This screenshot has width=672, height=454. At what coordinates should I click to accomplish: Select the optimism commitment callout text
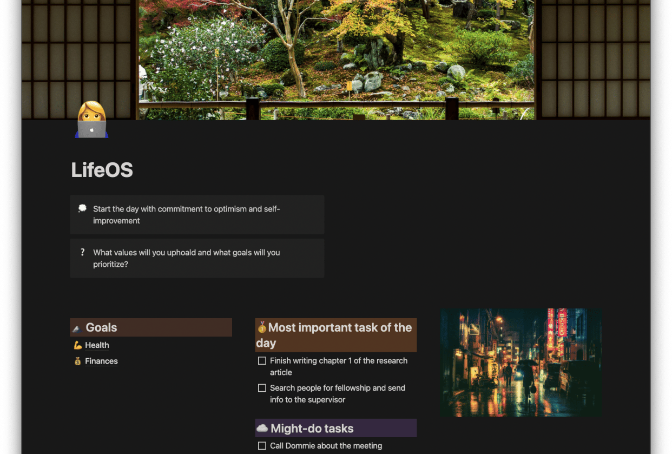pos(186,215)
